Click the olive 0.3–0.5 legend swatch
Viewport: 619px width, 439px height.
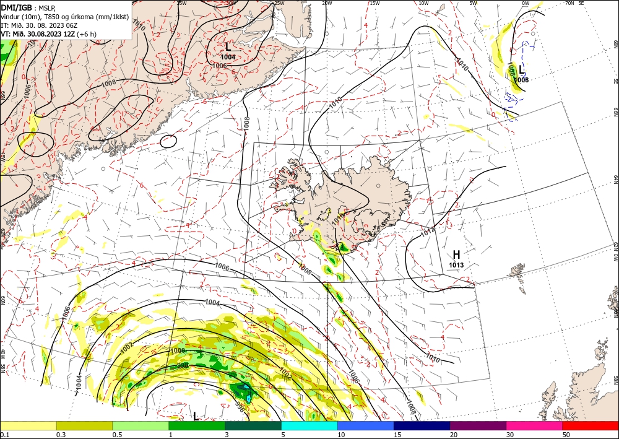84,425
